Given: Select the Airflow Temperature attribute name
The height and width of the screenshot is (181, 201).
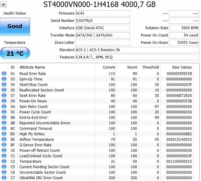Looking at the screenshot, I should pyautogui.click(x=37, y=140).
